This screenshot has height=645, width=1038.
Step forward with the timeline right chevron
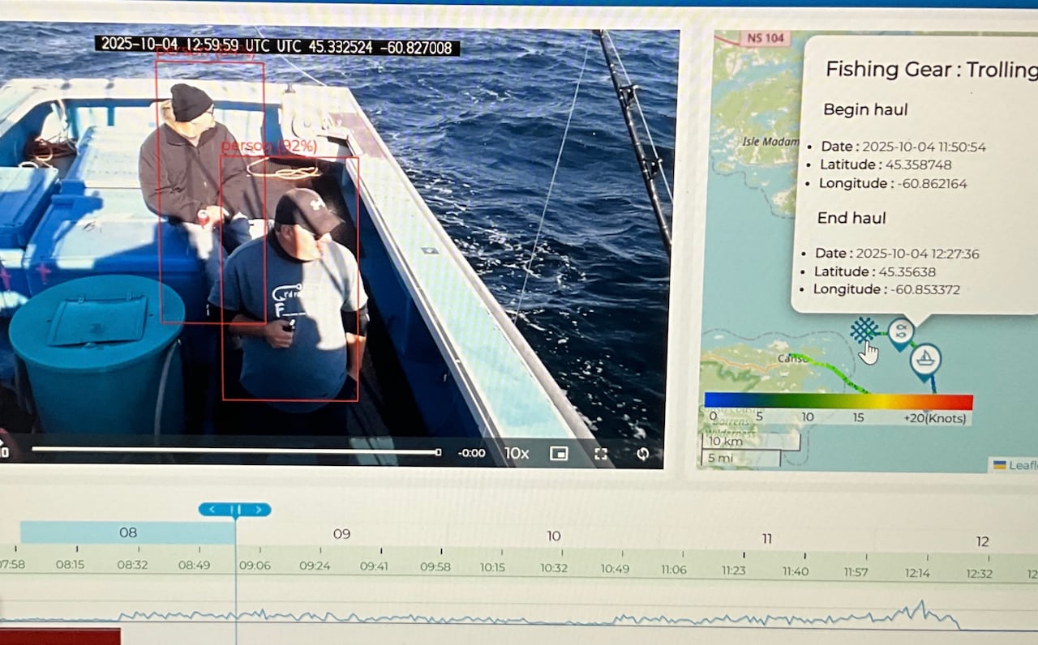(258, 510)
